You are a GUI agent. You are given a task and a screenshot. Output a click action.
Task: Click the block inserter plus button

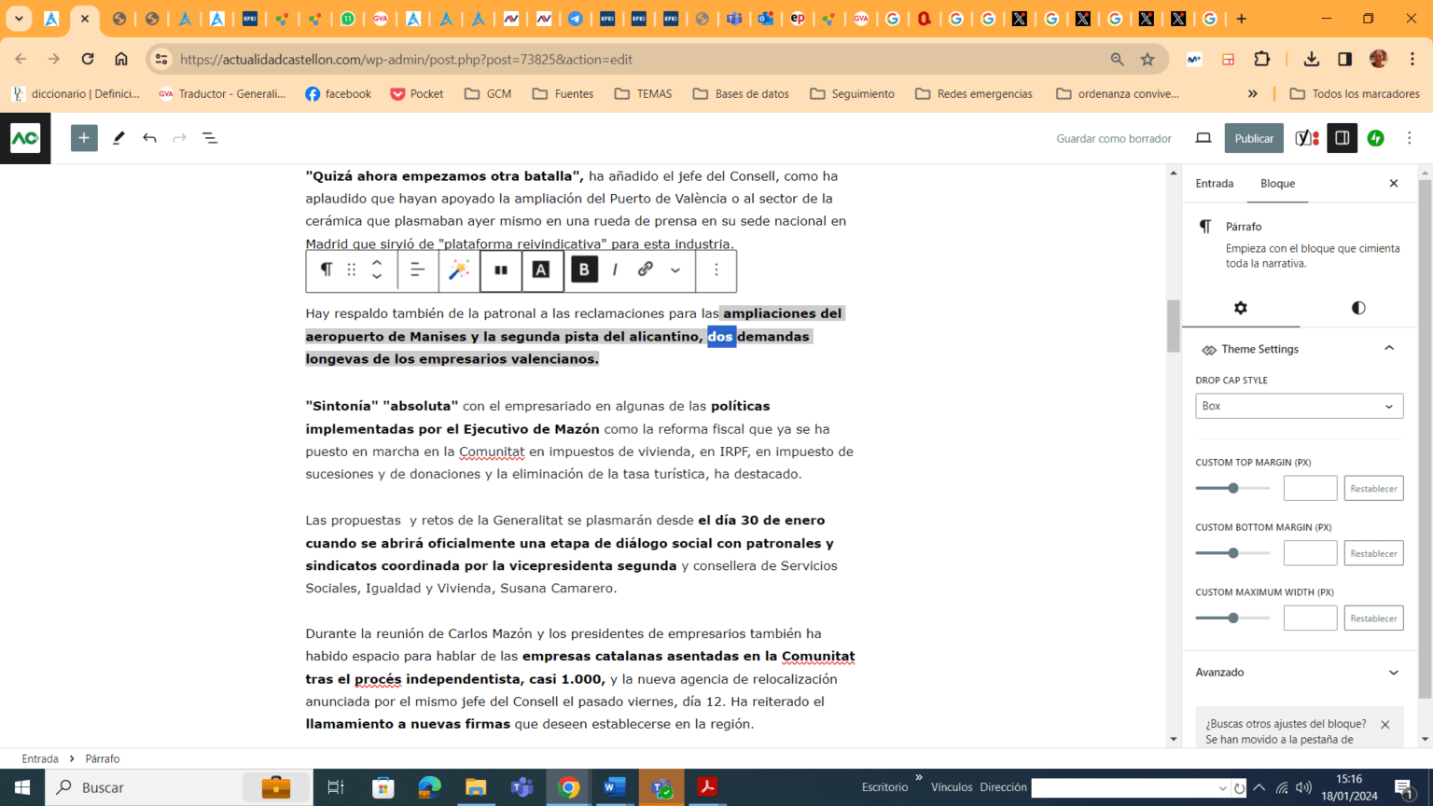[84, 138]
